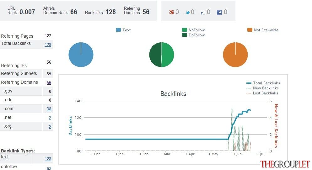Toggle New Backlinks series in chart legend
The height and width of the screenshot is (170, 312).
click(262, 88)
